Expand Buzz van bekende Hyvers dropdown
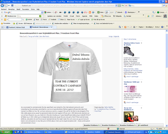 pos(114,23)
